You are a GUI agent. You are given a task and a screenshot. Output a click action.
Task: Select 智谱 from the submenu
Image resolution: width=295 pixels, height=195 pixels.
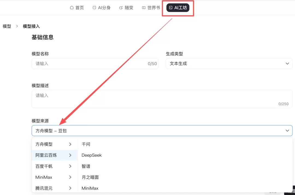pos(86,166)
